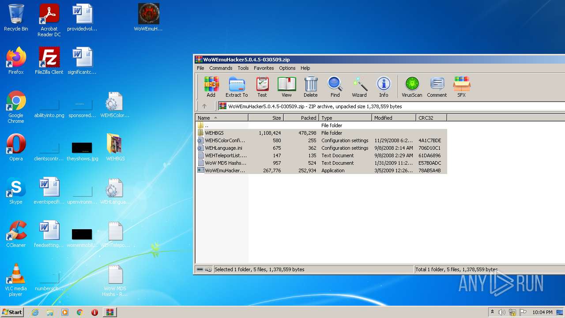Sort by the Packed column header

click(301, 118)
